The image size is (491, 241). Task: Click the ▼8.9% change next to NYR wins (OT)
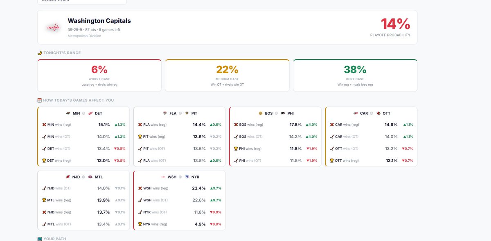tap(216, 212)
